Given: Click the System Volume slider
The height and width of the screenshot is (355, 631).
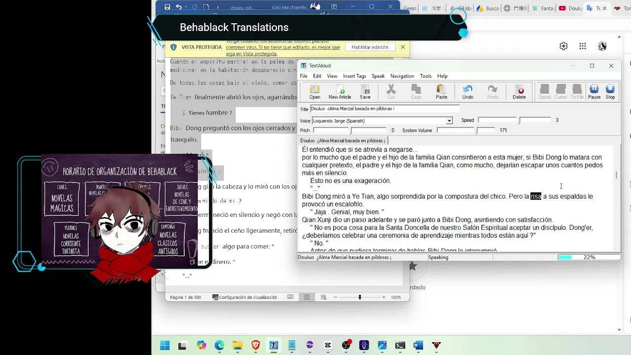Looking at the screenshot, I should pos(466,130).
